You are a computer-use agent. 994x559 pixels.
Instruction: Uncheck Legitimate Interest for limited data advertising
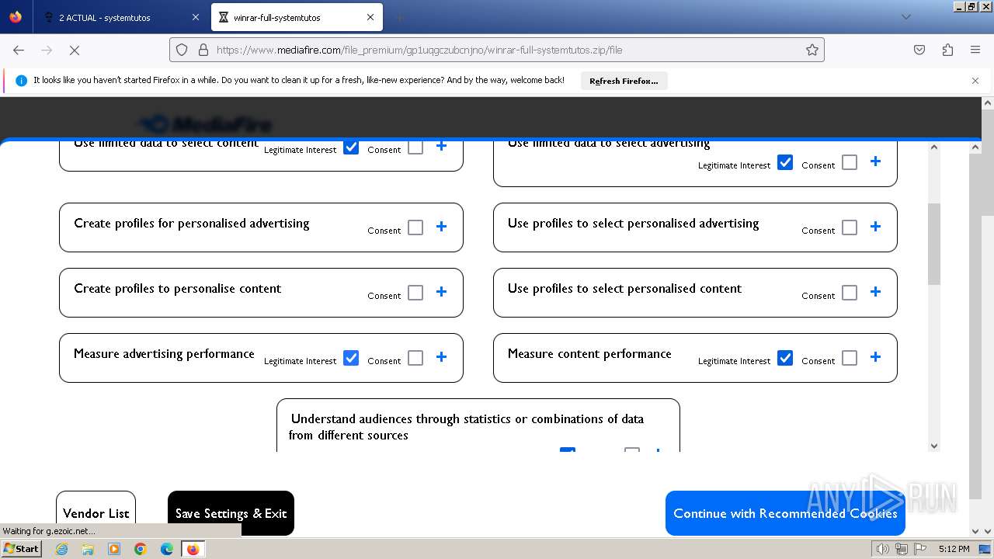785,162
